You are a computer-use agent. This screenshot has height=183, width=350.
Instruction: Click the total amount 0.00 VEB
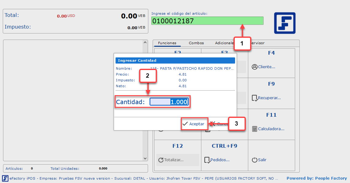(x=133, y=16)
